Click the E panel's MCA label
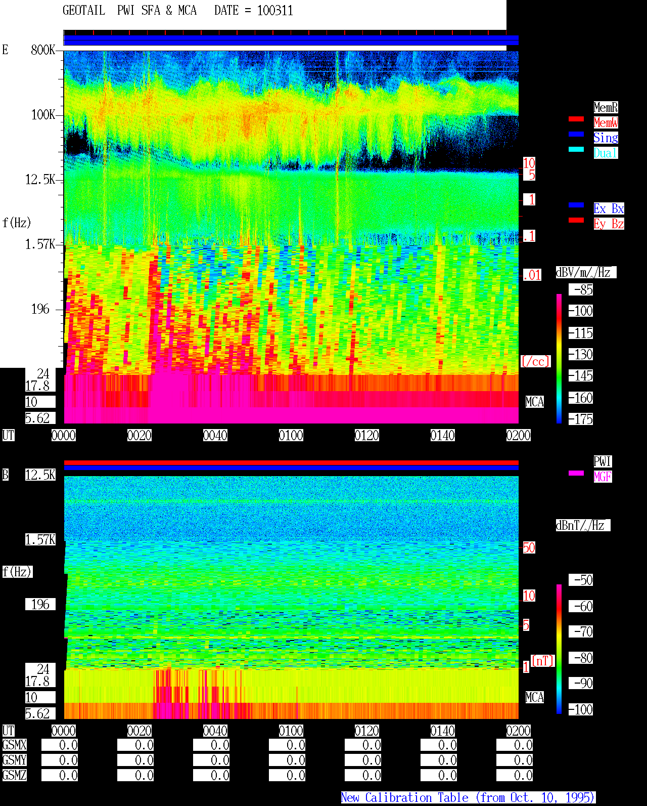The height and width of the screenshot is (806, 647). [x=535, y=402]
